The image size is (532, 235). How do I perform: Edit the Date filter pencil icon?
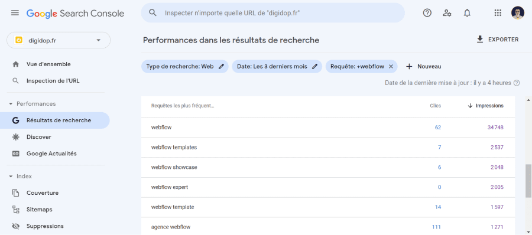[314, 67]
